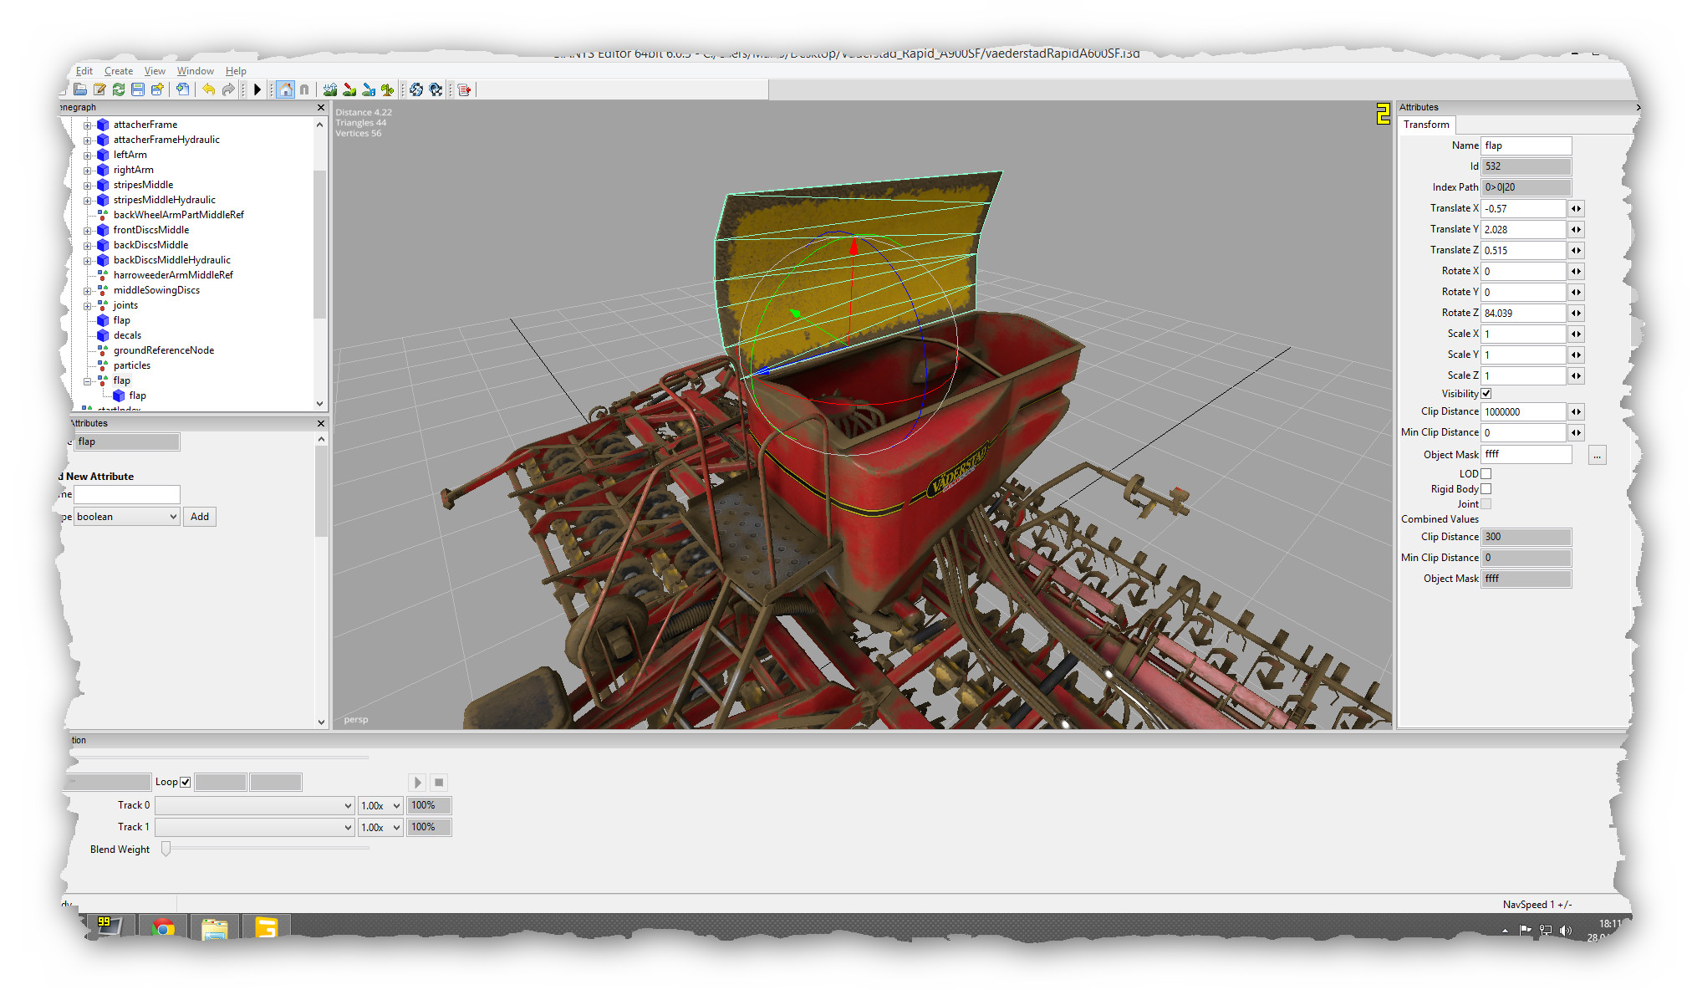Viewport: 1692px width, 990px height.
Task: Expand the attacherFrame tree node
Action: pyautogui.click(x=87, y=125)
